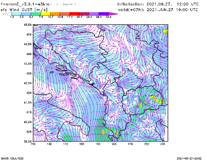The image size is (207, 160).
Task: Click the coral 13.8–17.1 legend swatch
Action: click(65, 14)
